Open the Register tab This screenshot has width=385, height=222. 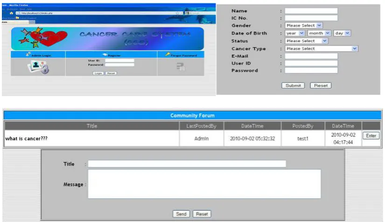tap(112, 55)
